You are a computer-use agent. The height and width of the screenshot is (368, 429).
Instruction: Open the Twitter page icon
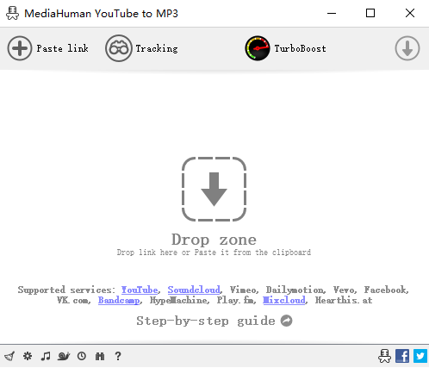420,356
